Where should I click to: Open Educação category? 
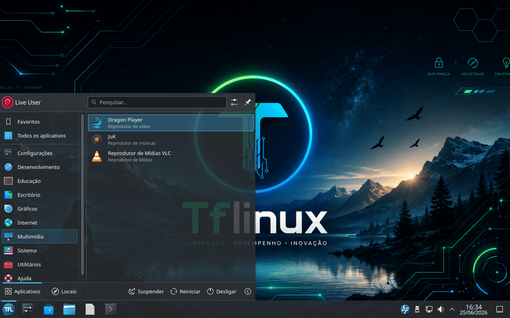point(39,181)
